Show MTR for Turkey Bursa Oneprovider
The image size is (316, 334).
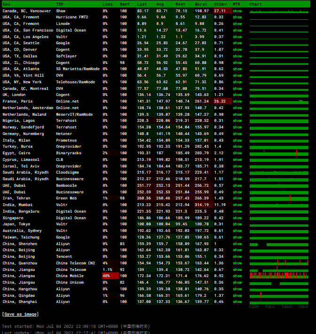pos(237,147)
